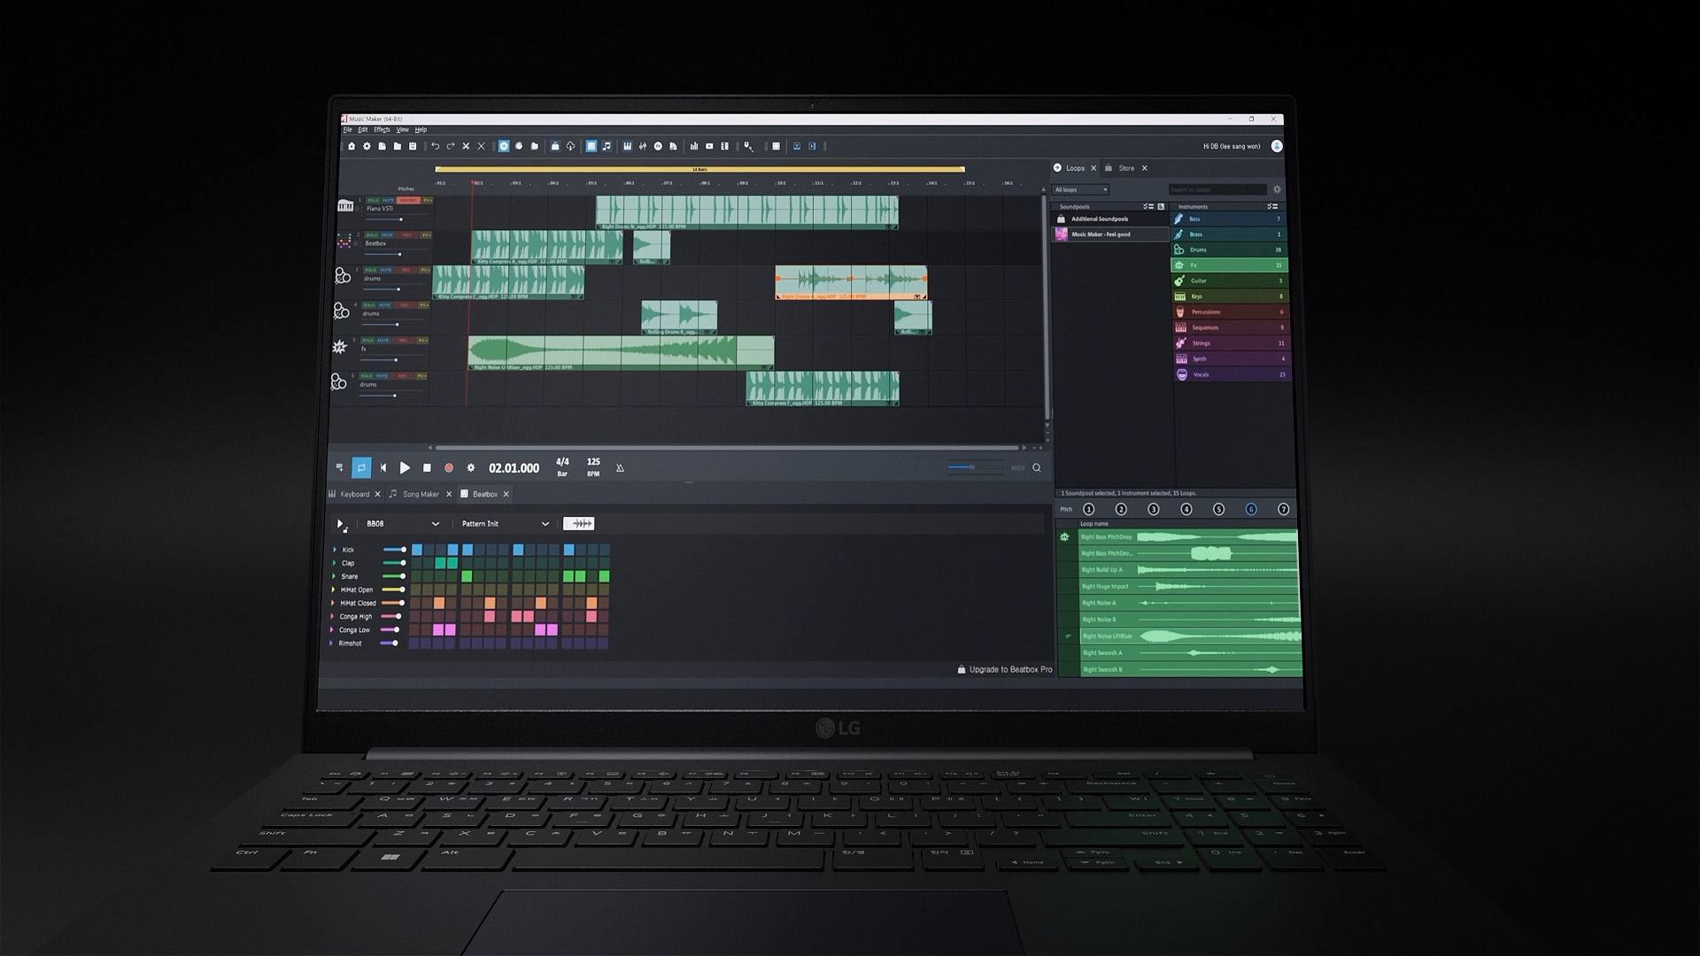Select the Drums instrument category
The height and width of the screenshot is (956, 1700).
[x=1230, y=250]
